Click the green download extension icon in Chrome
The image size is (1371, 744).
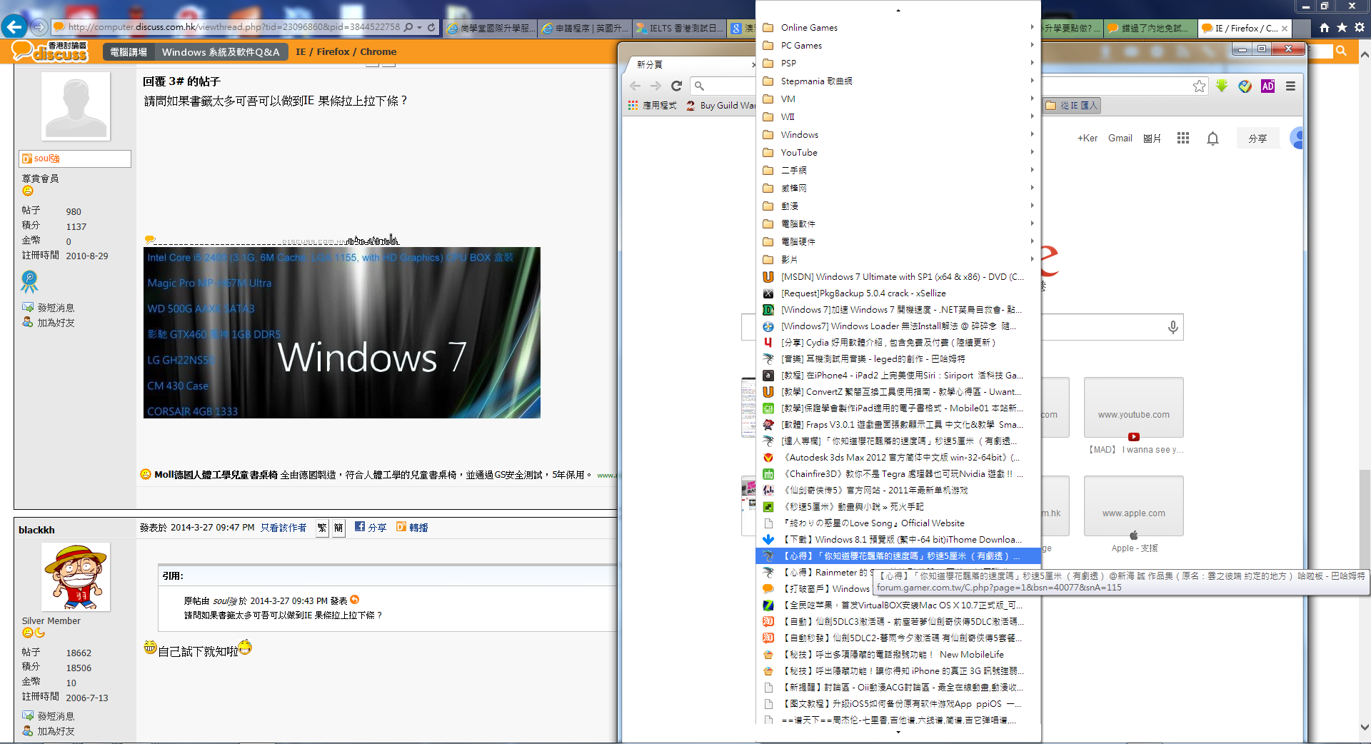tap(1222, 86)
